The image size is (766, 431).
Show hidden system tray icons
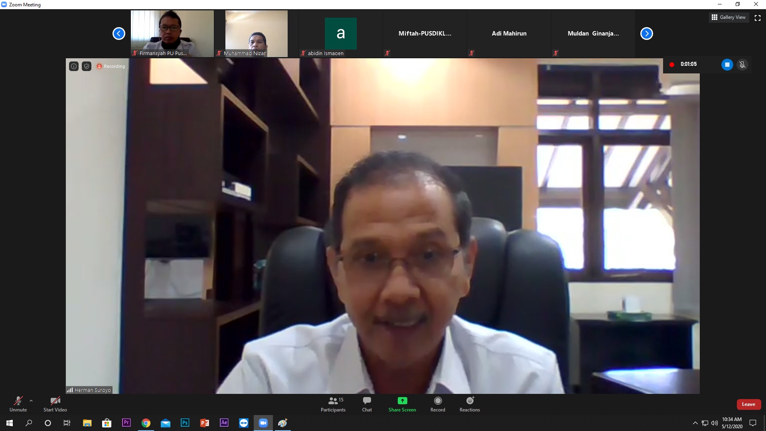click(695, 423)
